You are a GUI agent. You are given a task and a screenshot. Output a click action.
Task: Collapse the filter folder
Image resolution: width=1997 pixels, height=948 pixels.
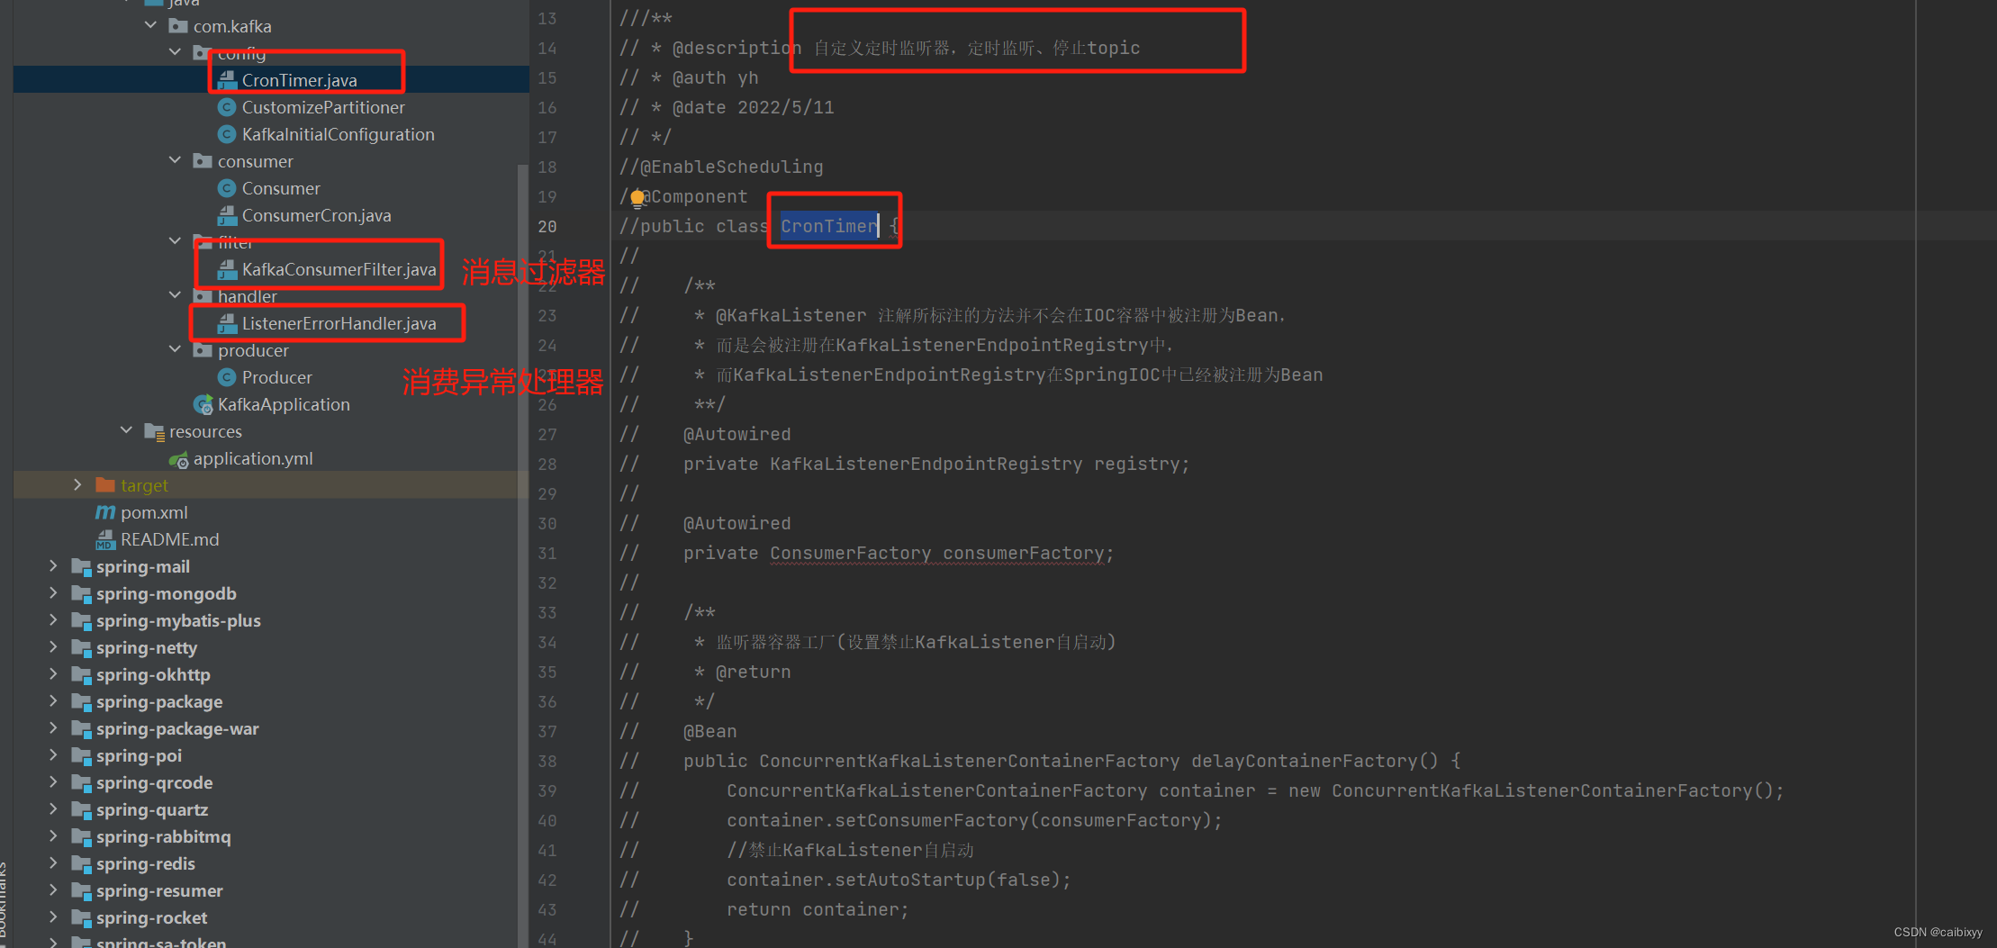click(x=175, y=241)
